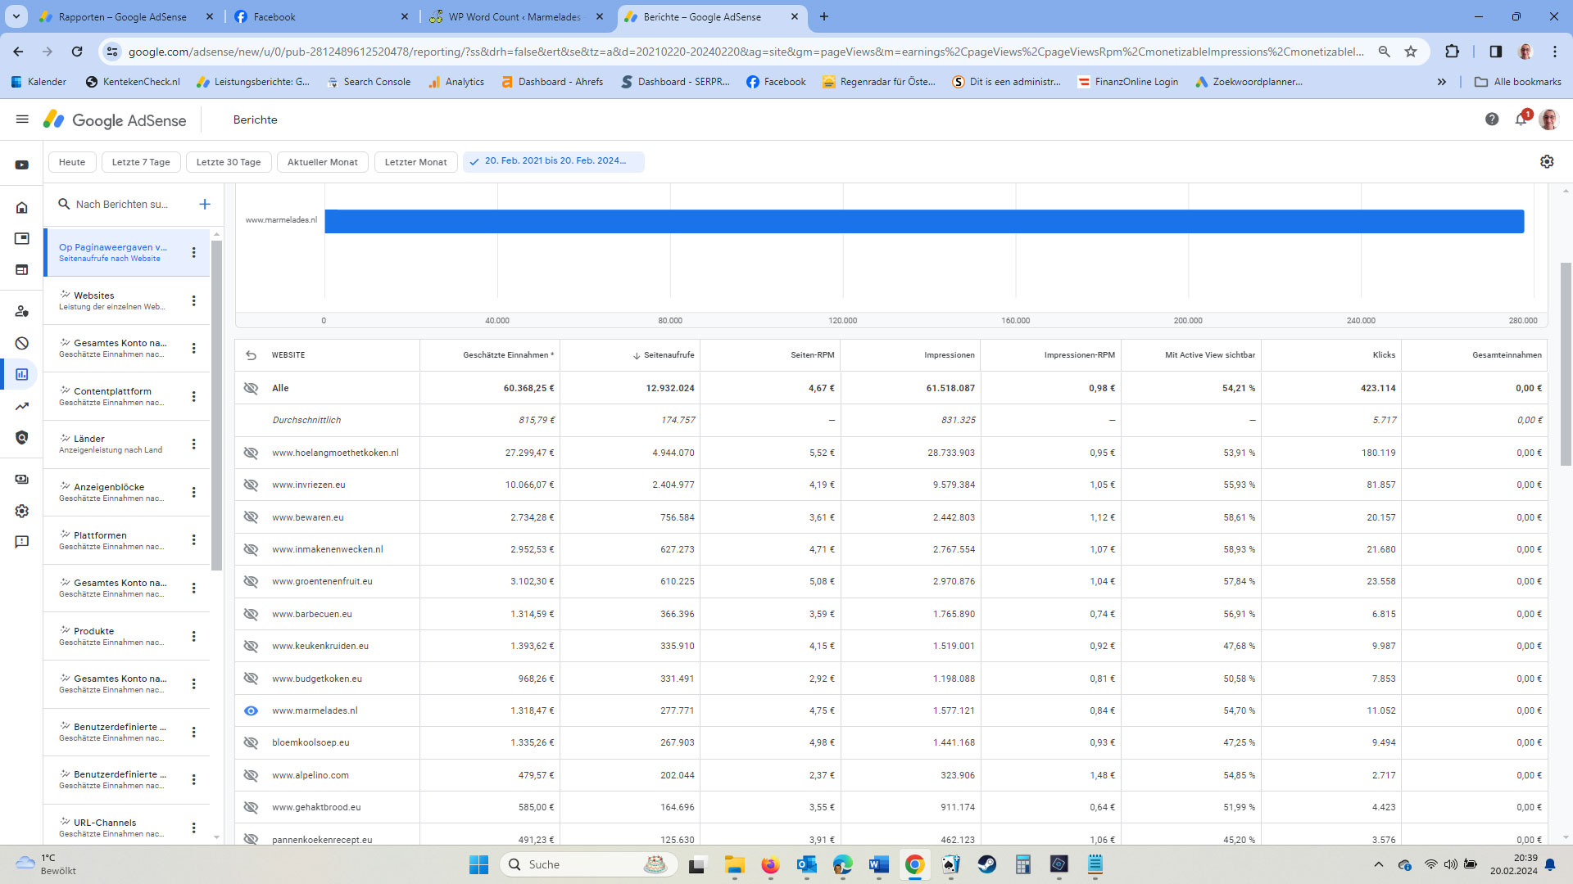Switch to WP Word Count Marmelades tab
1573x884 pixels.
pyautogui.click(x=515, y=16)
